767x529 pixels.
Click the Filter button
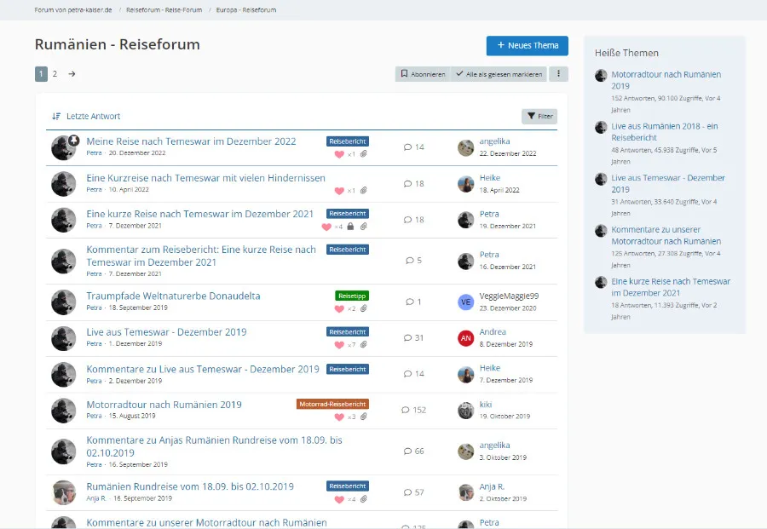pyautogui.click(x=539, y=116)
